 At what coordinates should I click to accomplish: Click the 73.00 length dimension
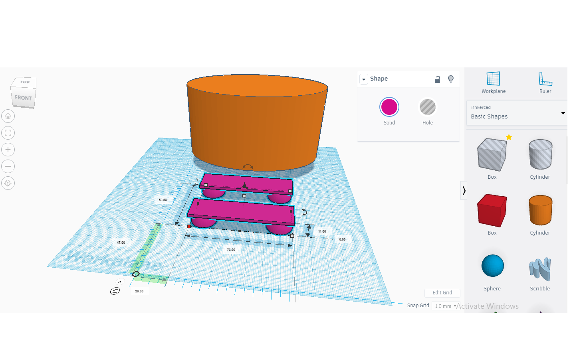[231, 250]
